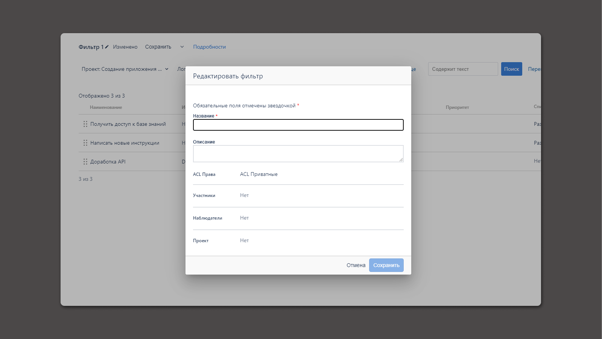
Task: Click the Изменено status label
Action: click(125, 47)
